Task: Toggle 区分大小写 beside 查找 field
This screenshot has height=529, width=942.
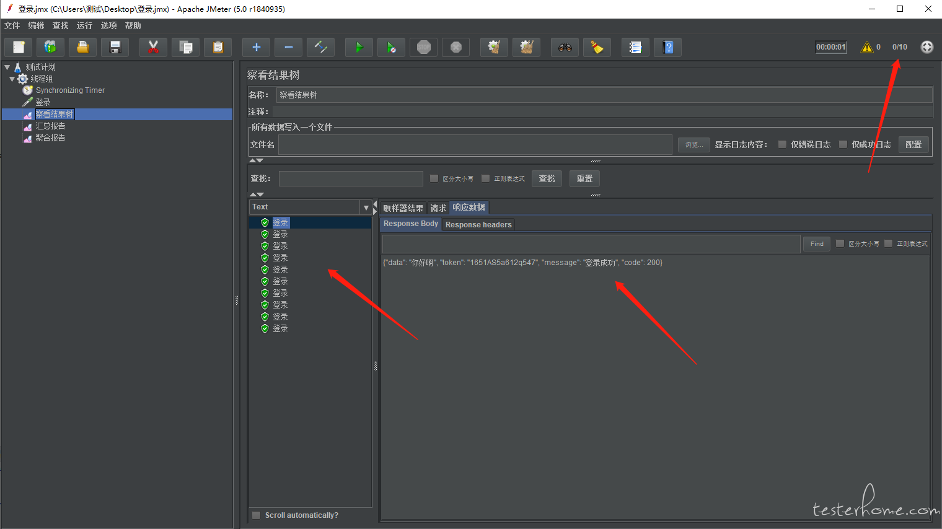Action: pyautogui.click(x=434, y=178)
